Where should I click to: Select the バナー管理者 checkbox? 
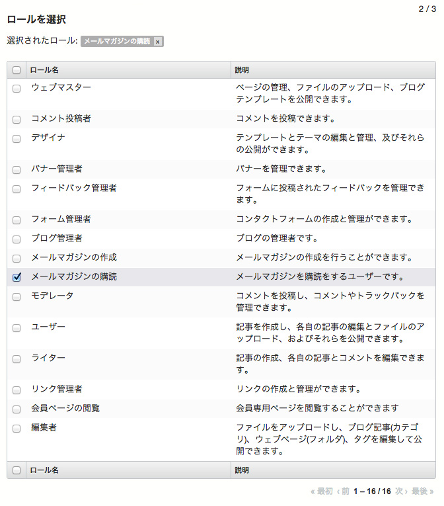click(17, 170)
